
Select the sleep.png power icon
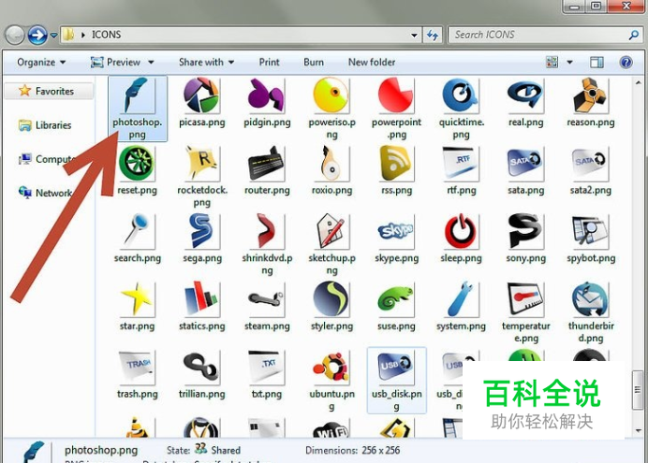tap(461, 232)
